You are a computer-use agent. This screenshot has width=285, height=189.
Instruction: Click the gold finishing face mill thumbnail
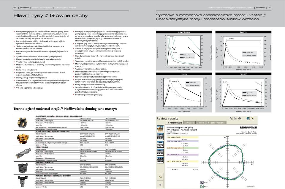[x=23, y=138]
